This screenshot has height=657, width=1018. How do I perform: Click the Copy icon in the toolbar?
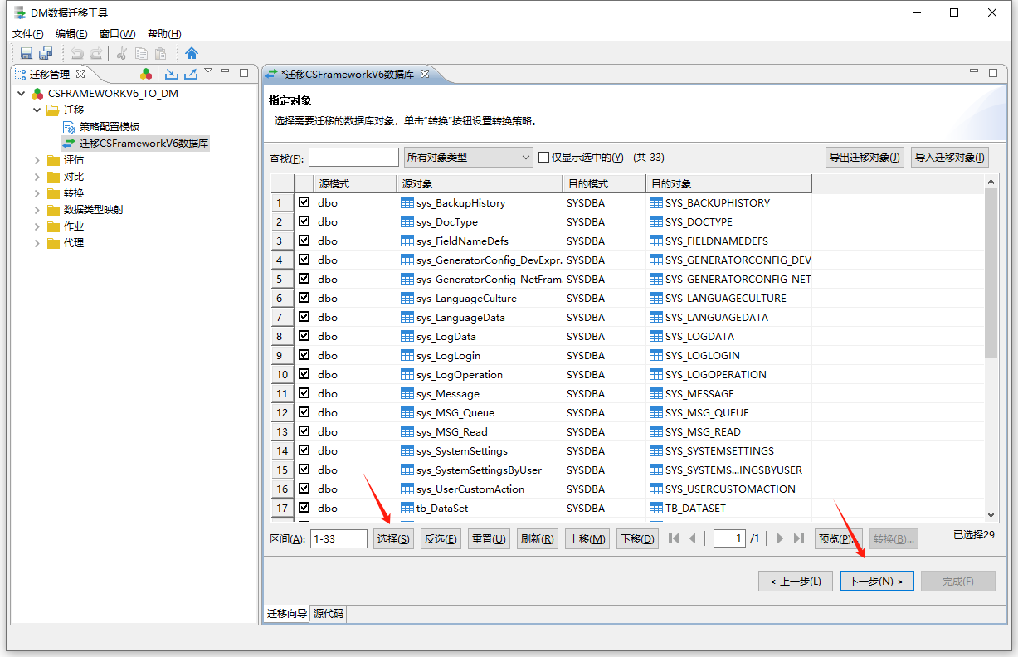[141, 53]
